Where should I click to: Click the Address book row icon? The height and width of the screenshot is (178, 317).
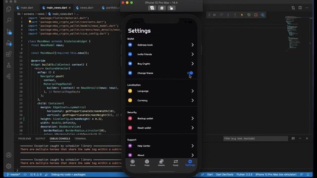point(130,45)
